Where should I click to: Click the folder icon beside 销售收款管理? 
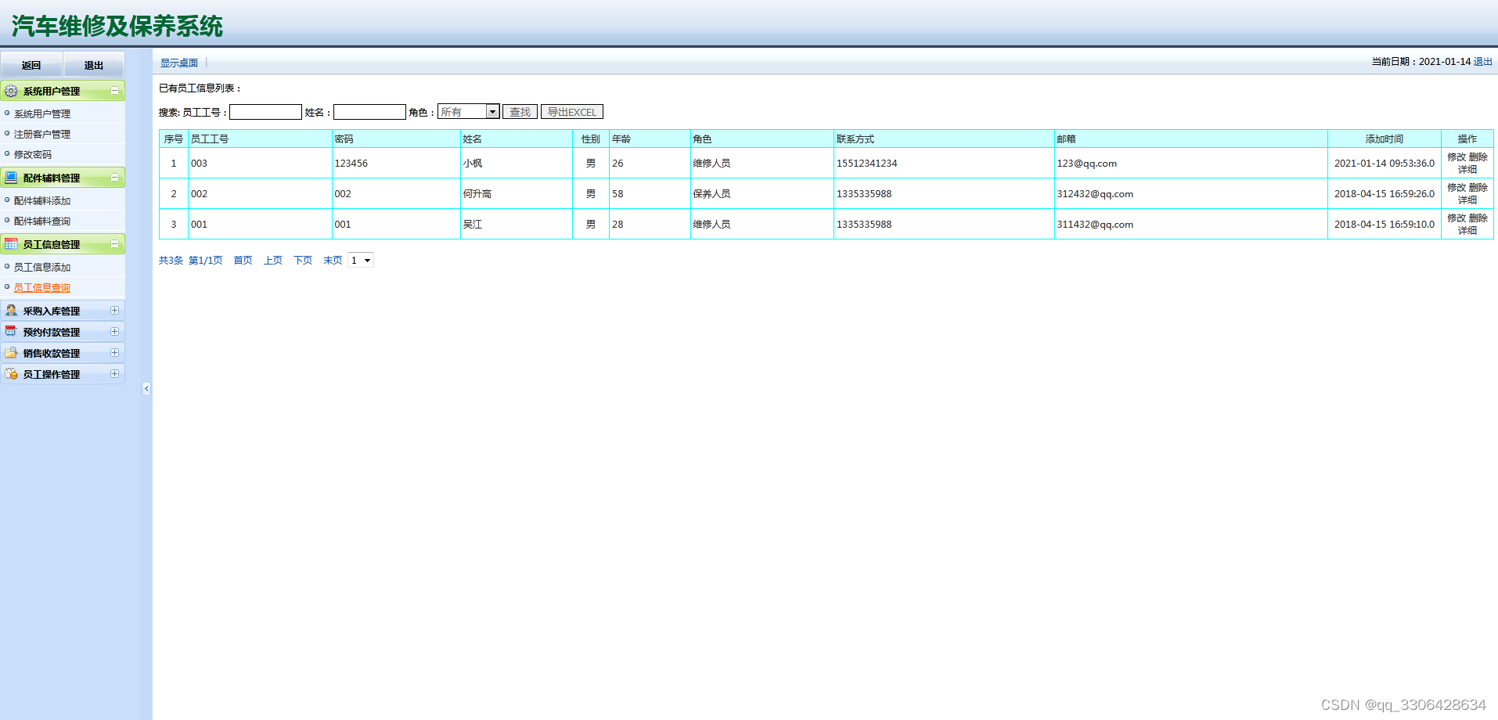(x=11, y=353)
